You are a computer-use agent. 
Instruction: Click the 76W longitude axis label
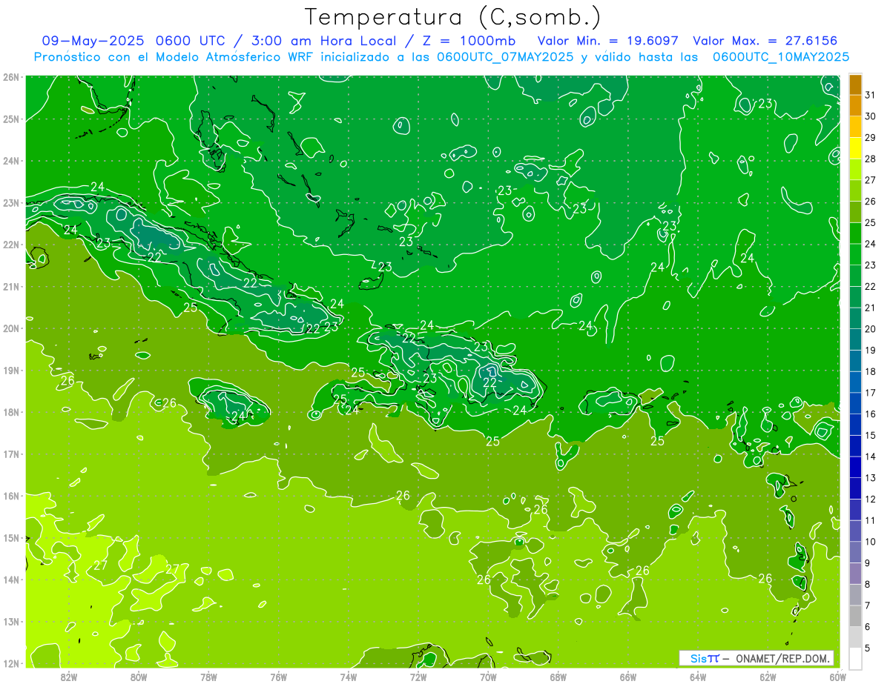click(x=278, y=677)
